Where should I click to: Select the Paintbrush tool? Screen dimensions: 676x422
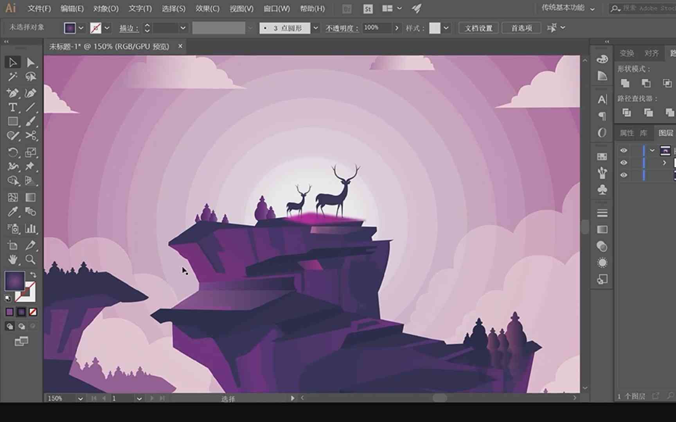(x=31, y=122)
